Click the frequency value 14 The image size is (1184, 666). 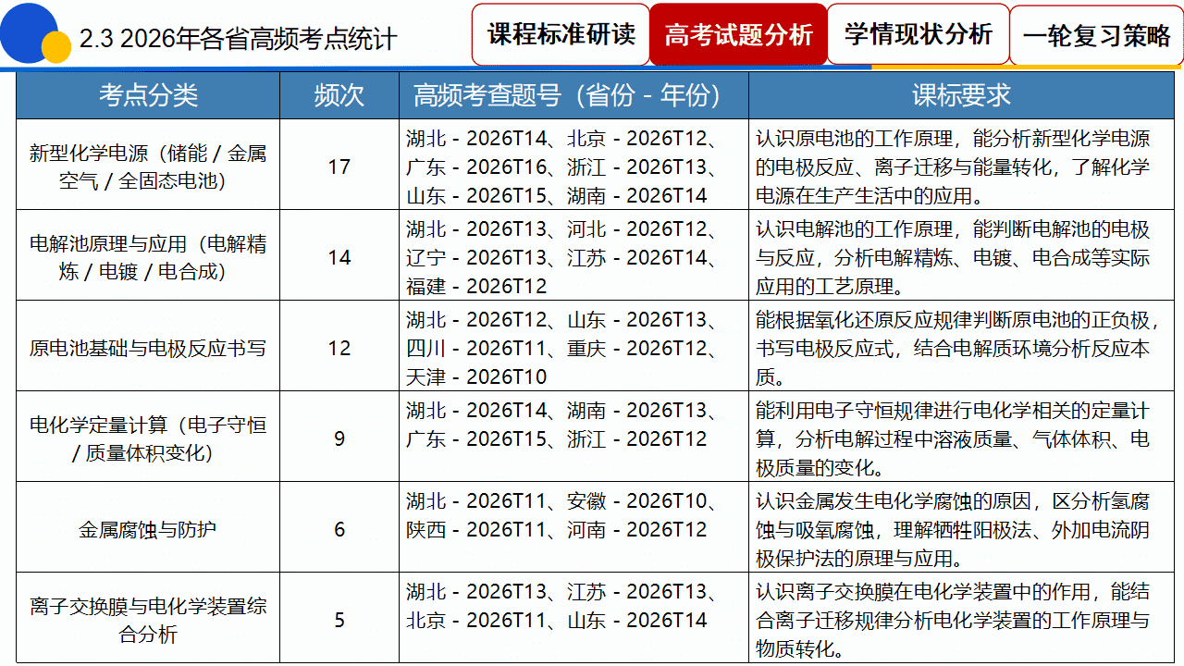pyautogui.click(x=339, y=257)
